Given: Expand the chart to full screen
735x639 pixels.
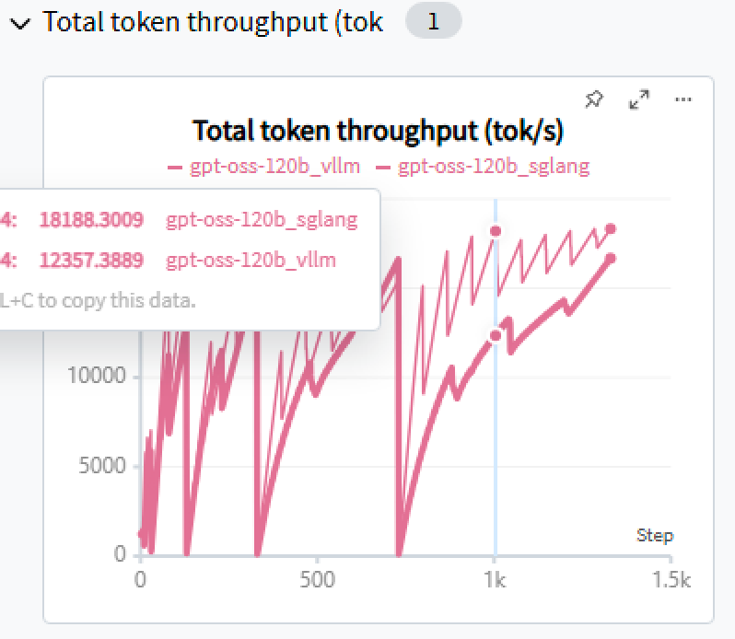Looking at the screenshot, I should [x=638, y=99].
